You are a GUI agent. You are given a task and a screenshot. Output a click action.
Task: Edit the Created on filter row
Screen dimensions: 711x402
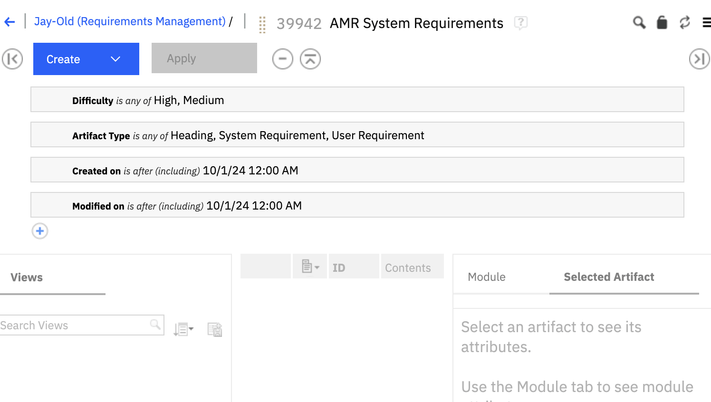(357, 170)
